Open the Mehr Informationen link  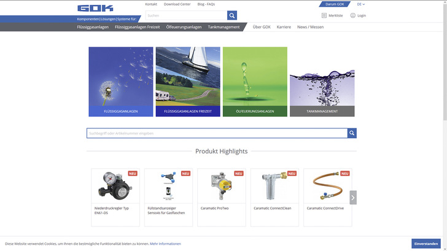(x=165, y=244)
